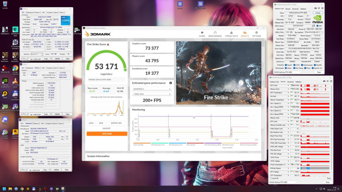Switch to the Validation tab in GPU-Z Graphics Card window

pyautogui.click(x=303, y=9)
